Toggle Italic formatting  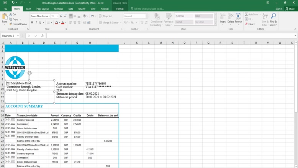pyautogui.click(x=36, y=23)
